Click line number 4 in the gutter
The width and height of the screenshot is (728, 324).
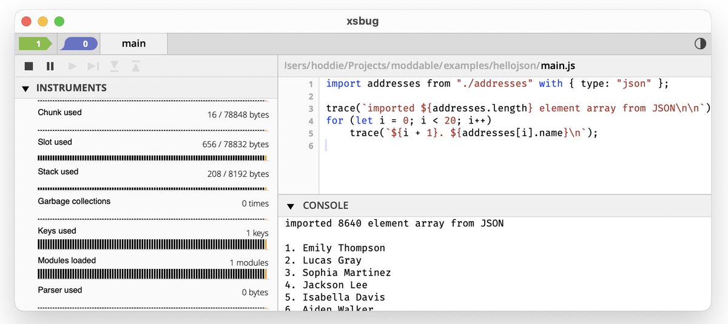pos(310,121)
